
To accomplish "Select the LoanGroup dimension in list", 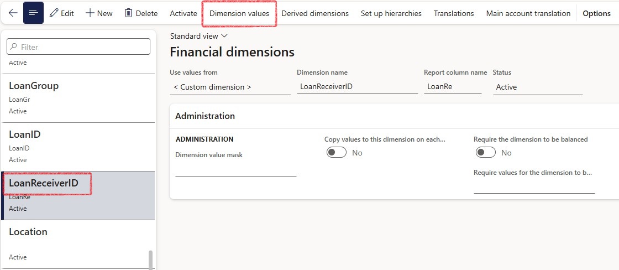I will [x=78, y=98].
